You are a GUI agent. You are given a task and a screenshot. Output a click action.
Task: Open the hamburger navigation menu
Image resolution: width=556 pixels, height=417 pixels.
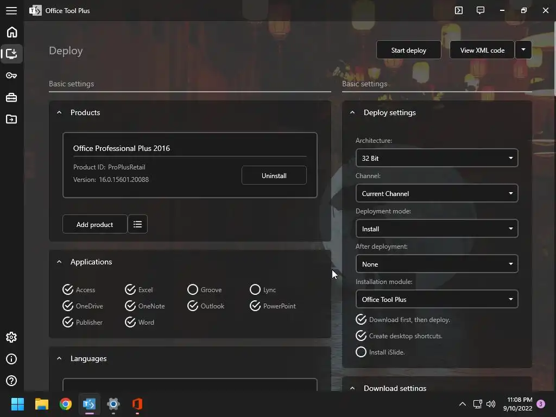point(11,11)
